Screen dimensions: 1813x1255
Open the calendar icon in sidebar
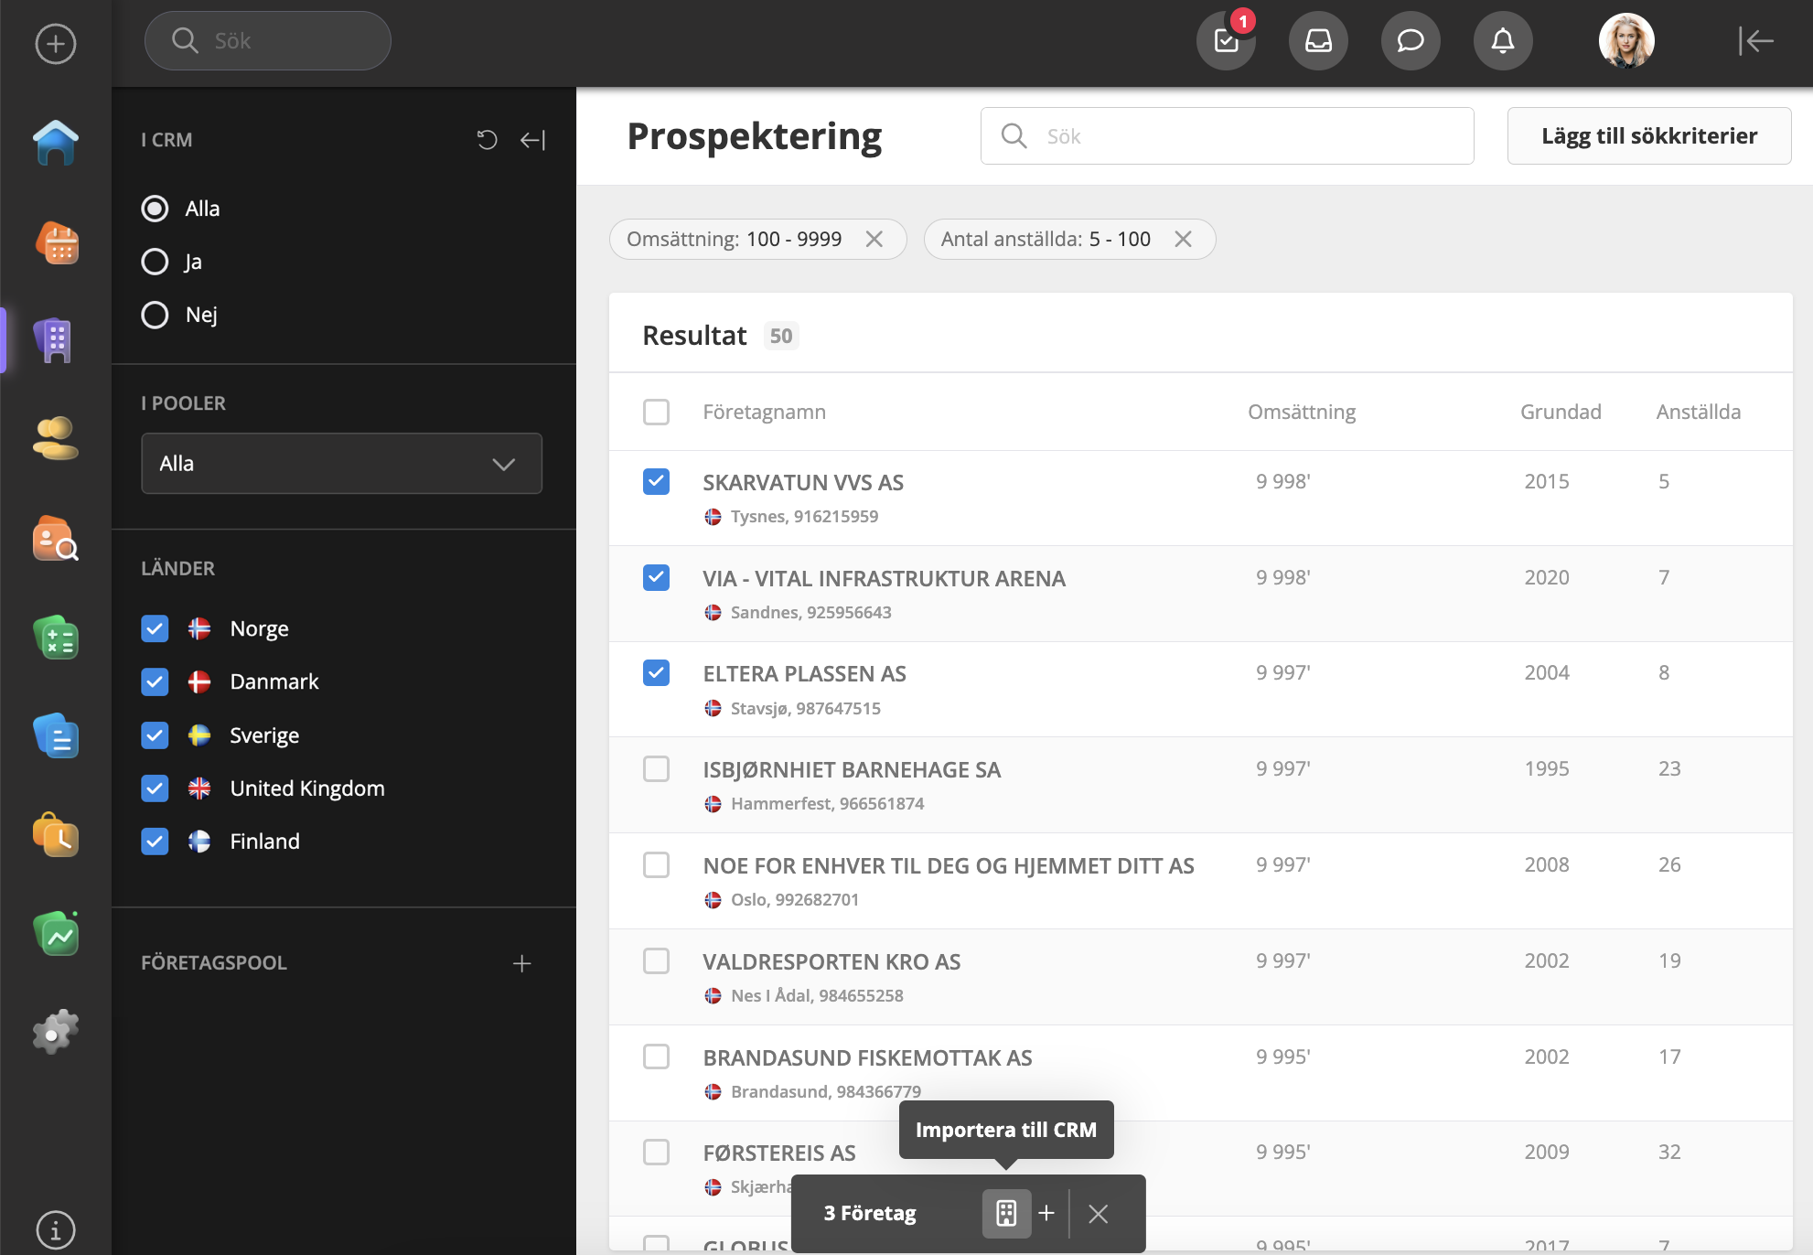tap(56, 243)
